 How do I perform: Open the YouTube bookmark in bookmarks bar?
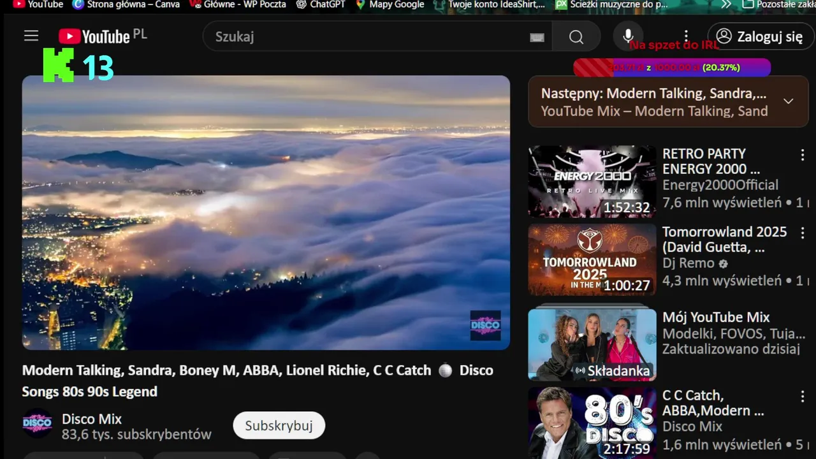pyautogui.click(x=38, y=4)
